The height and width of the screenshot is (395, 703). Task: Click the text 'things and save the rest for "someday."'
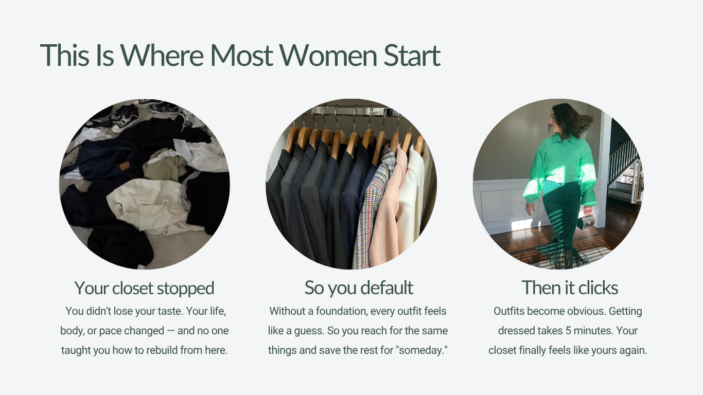[358, 350]
